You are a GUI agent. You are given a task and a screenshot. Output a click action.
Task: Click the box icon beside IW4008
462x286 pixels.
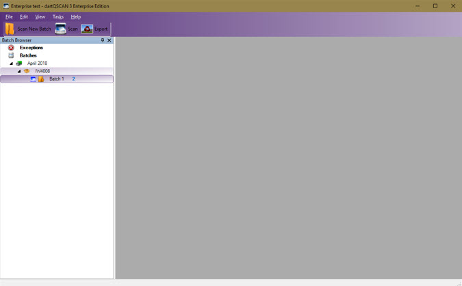(x=27, y=71)
